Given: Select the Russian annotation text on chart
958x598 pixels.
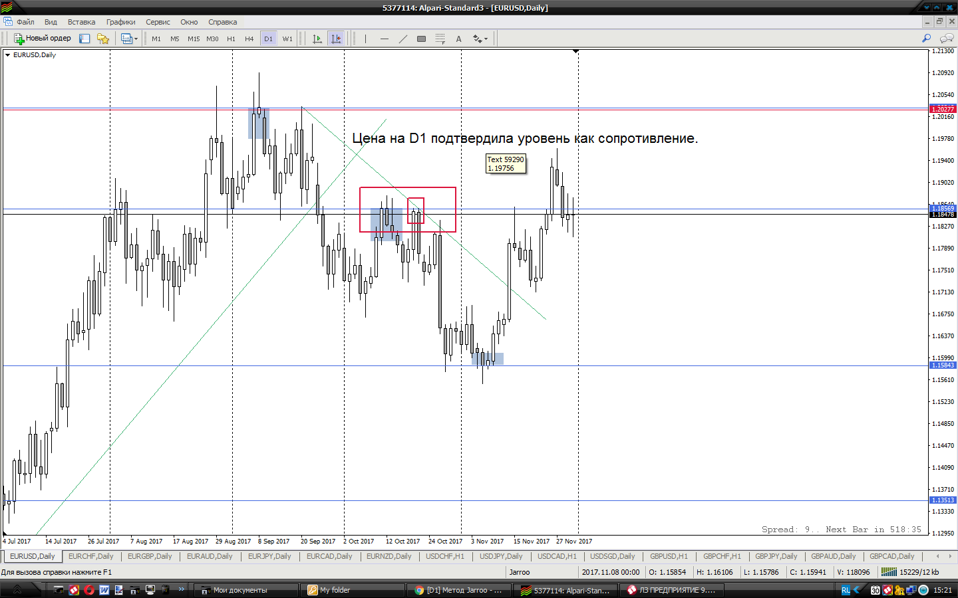Looking at the screenshot, I should 525,138.
